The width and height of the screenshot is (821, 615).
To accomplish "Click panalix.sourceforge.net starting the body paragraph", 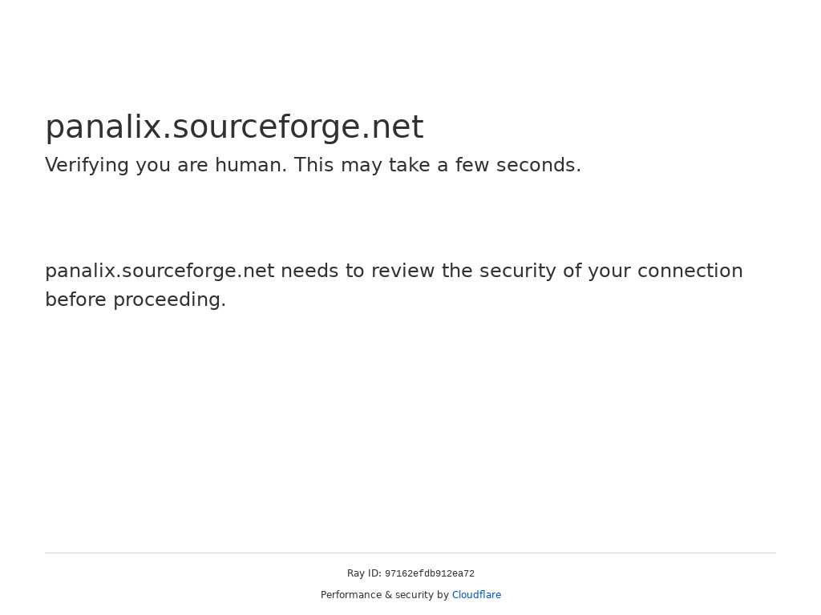I will (160, 272).
